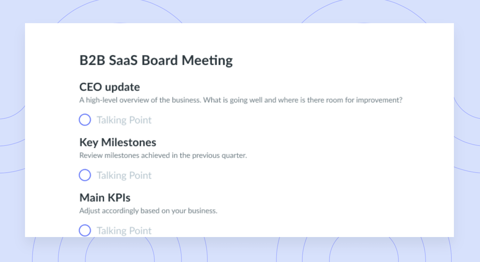Click the high-level overview description text
Image resolution: width=480 pixels, height=262 pixels.
pos(241,100)
